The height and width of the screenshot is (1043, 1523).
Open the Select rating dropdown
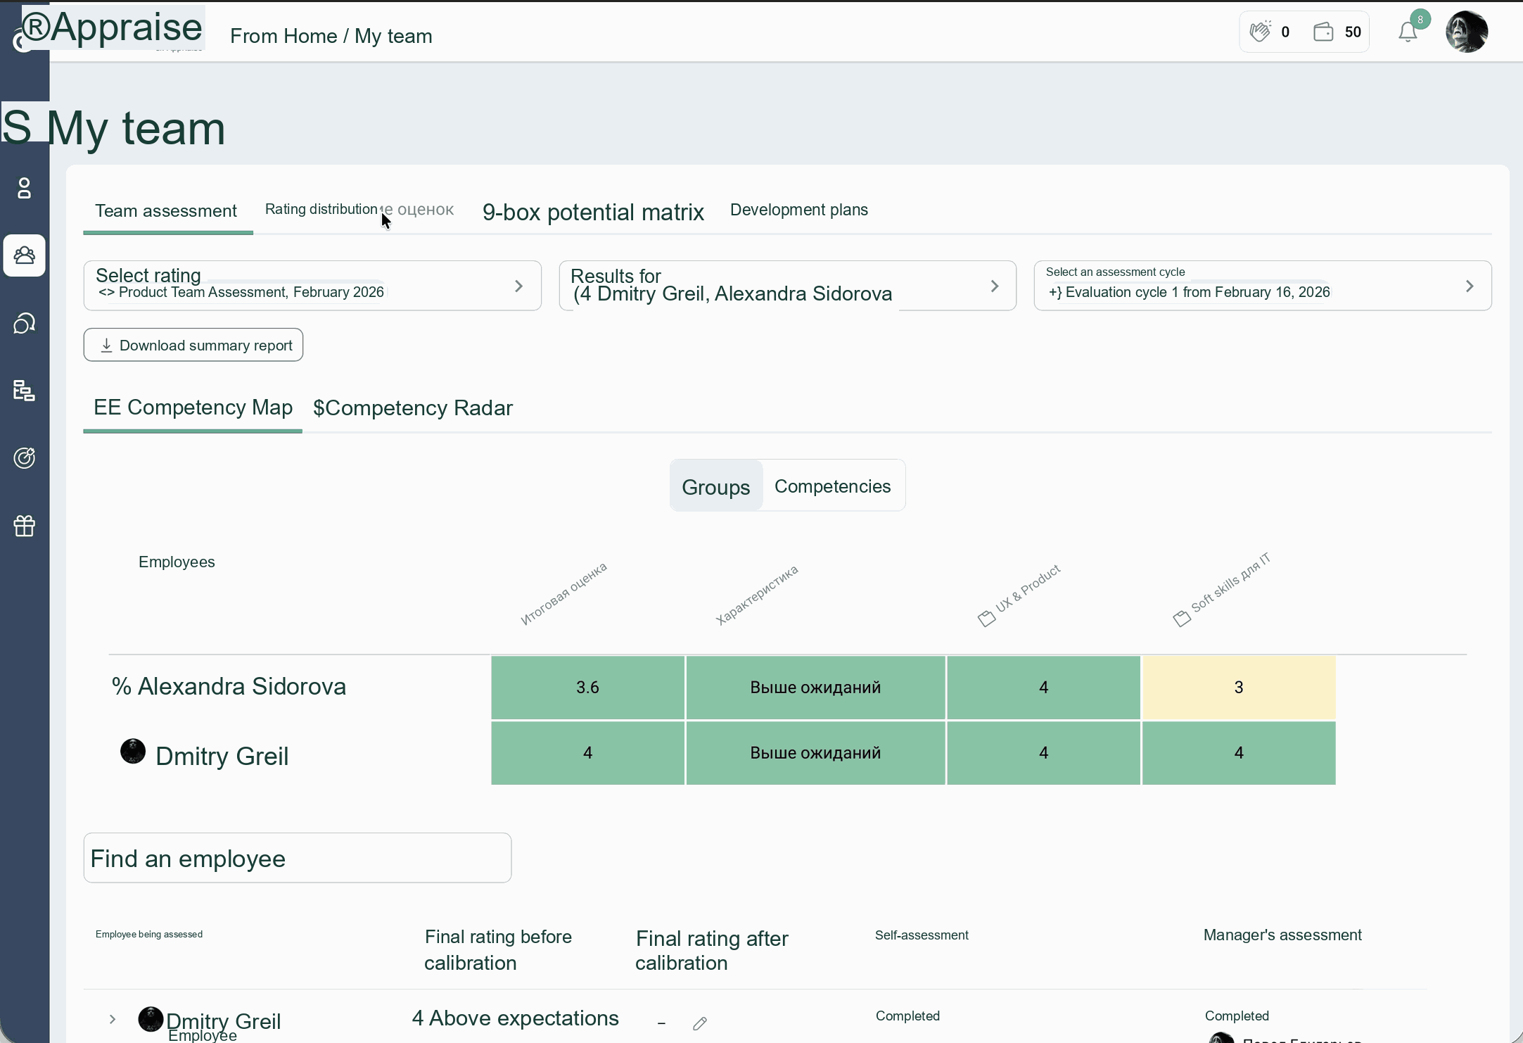click(x=312, y=286)
